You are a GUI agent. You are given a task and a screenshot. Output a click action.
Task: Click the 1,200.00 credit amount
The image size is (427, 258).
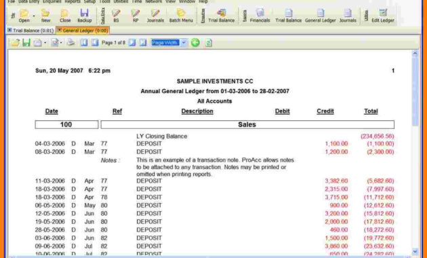tap(336, 152)
